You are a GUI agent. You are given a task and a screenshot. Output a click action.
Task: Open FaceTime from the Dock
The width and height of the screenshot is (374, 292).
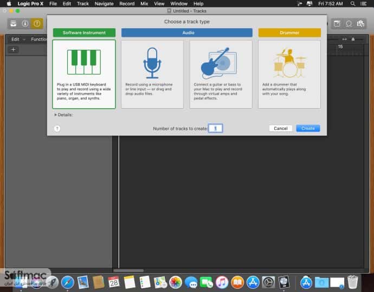[207, 282]
